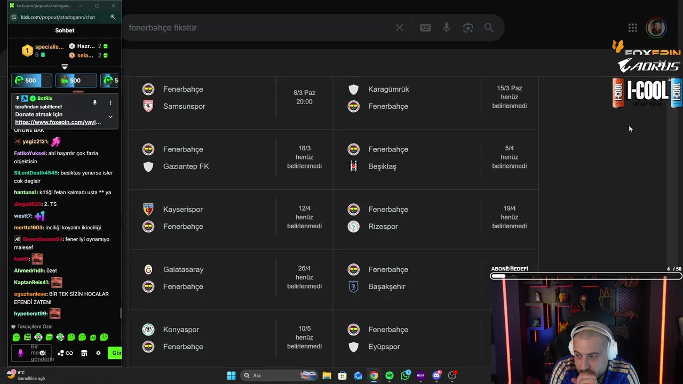Click username hypeberat99 in chat

(30, 314)
